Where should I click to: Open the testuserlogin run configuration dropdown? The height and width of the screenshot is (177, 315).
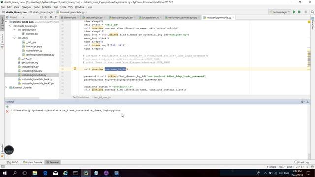click(280, 12)
